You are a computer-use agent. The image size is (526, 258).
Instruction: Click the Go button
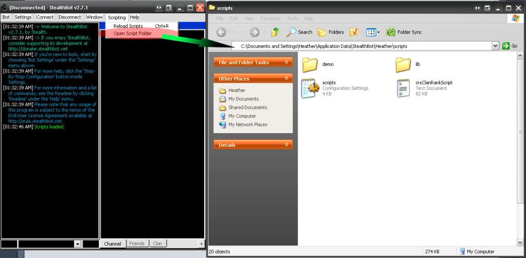[510, 46]
